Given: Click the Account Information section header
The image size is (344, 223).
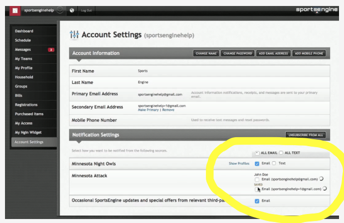Looking at the screenshot, I should pos(96,53).
